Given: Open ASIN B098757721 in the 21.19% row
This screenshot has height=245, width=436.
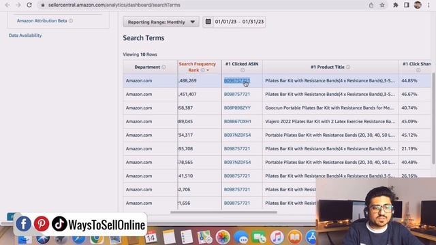Looking at the screenshot, I should 237,148.
